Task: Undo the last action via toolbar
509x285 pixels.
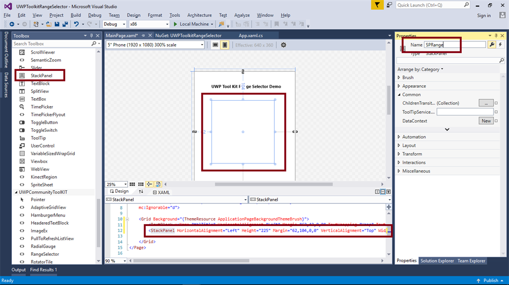Action: [x=76, y=24]
